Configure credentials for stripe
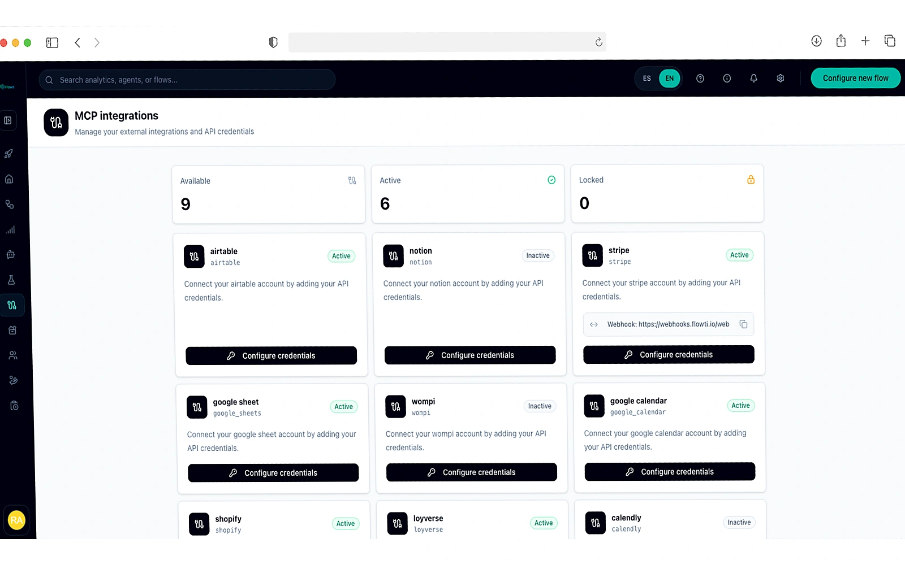905x565 pixels. (x=669, y=354)
